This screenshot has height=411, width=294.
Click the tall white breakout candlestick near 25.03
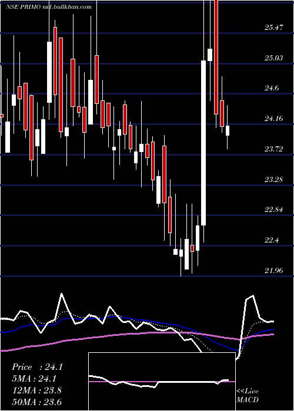click(x=203, y=143)
